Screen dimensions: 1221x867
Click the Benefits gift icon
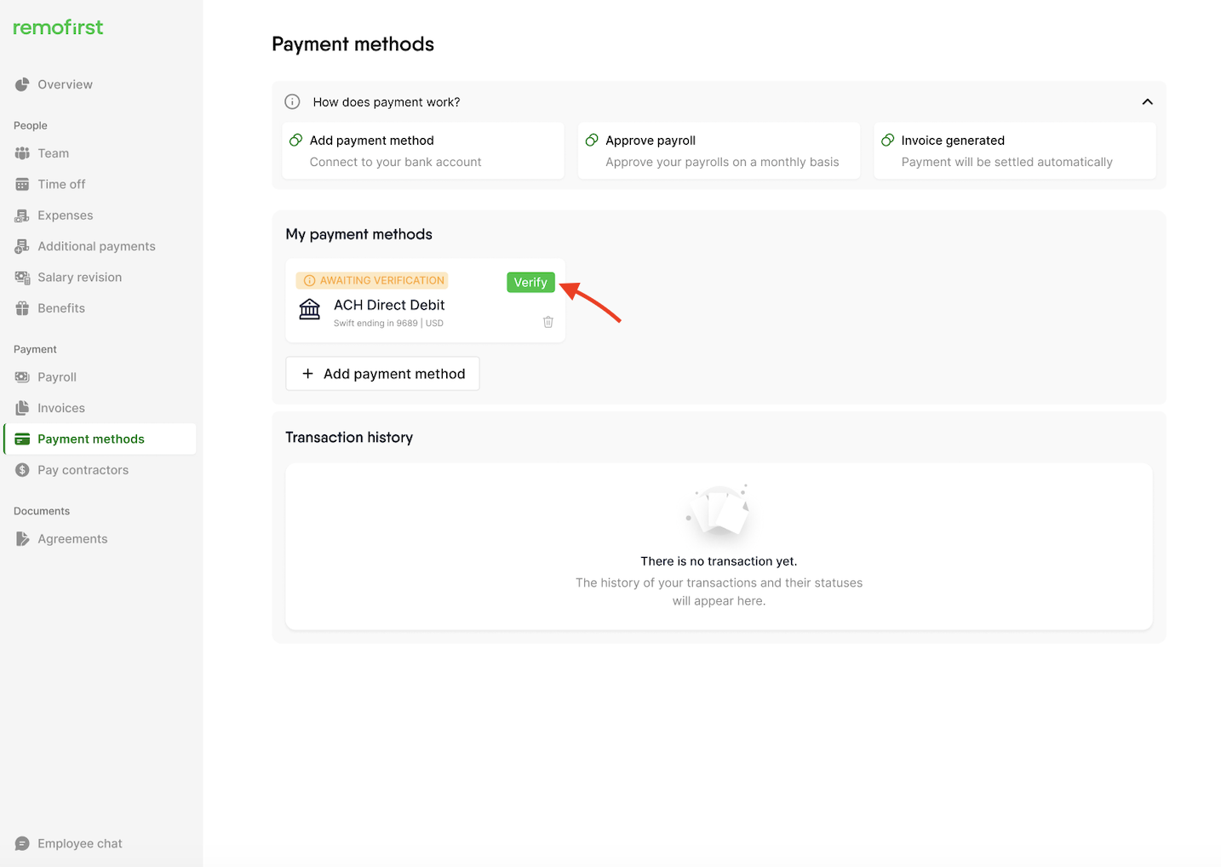point(22,308)
